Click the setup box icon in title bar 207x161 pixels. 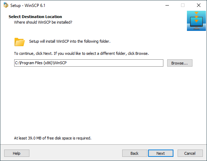[x=6, y=5]
